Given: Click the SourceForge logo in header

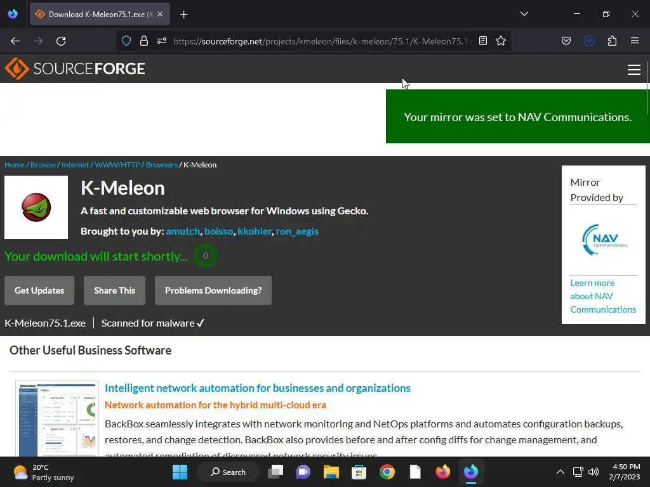Looking at the screenshot, I should pos(75,68).
